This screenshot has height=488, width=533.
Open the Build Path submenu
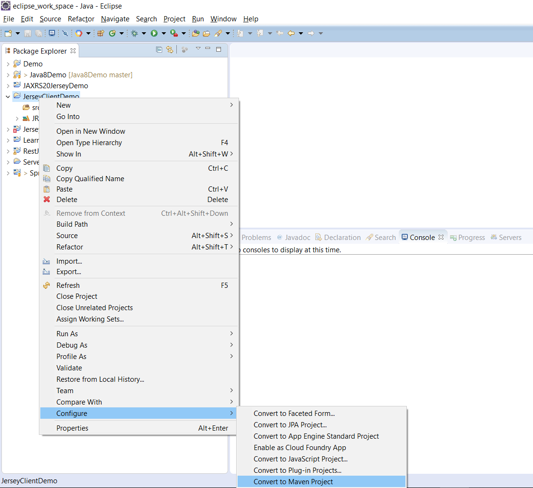[x=72, y=224]
